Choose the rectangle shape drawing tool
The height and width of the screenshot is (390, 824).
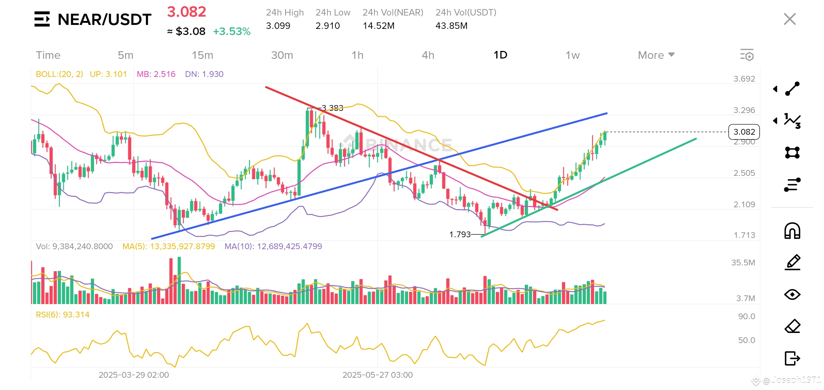792,152
